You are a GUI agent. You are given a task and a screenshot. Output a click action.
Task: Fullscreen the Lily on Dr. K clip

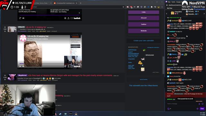pyautogui.click(x=71, y=66)
